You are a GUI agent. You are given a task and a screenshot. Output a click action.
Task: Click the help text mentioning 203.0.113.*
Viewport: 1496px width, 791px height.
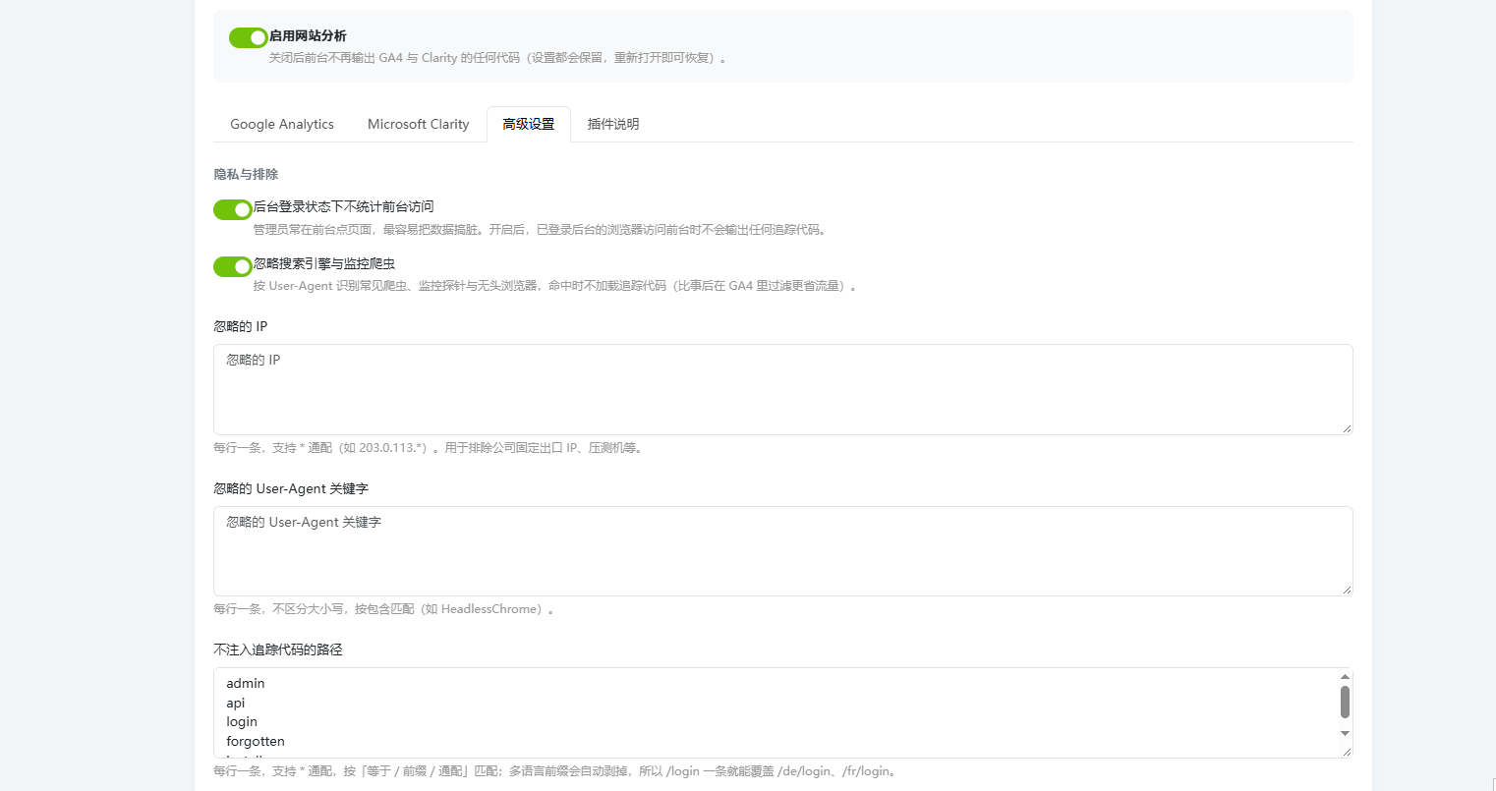[429, 448]
